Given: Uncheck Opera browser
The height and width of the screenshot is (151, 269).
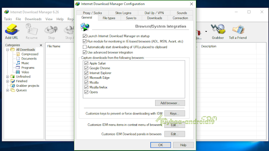Looking at the screenshot, I should pos(86,92).
